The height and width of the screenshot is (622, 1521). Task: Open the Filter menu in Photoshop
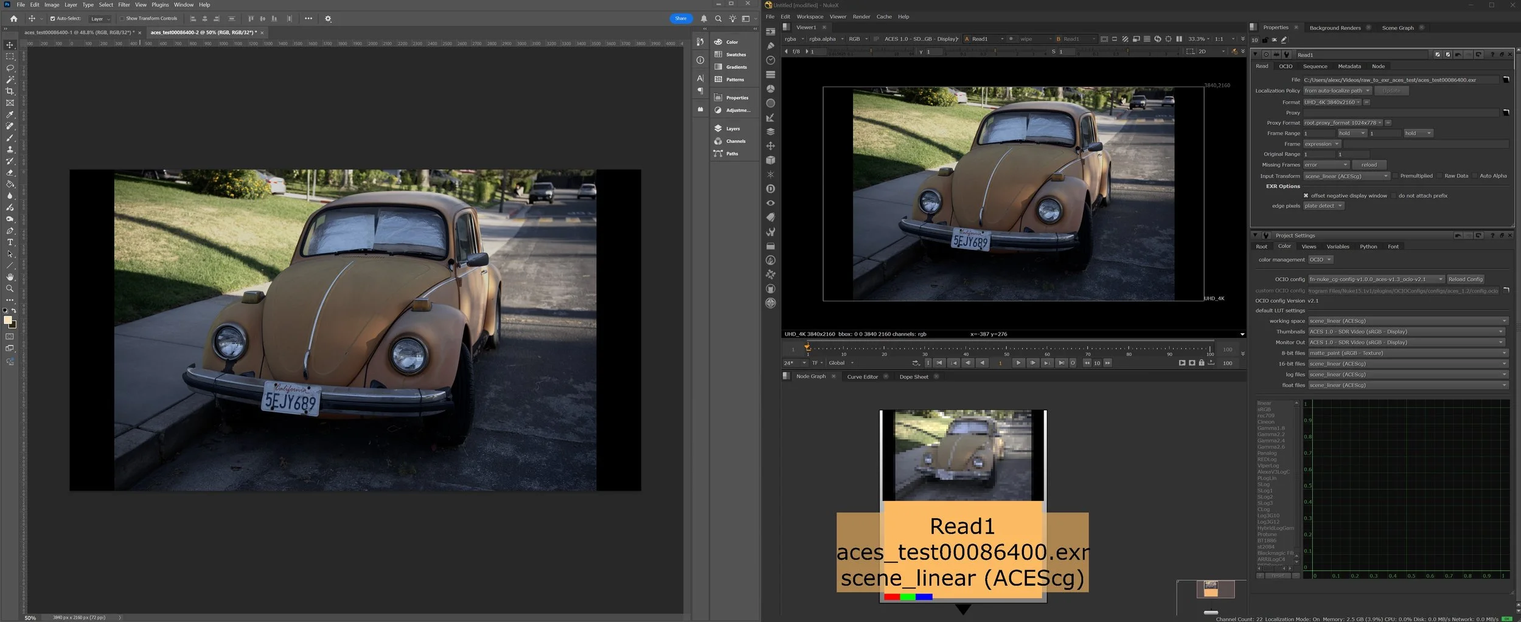124,5
